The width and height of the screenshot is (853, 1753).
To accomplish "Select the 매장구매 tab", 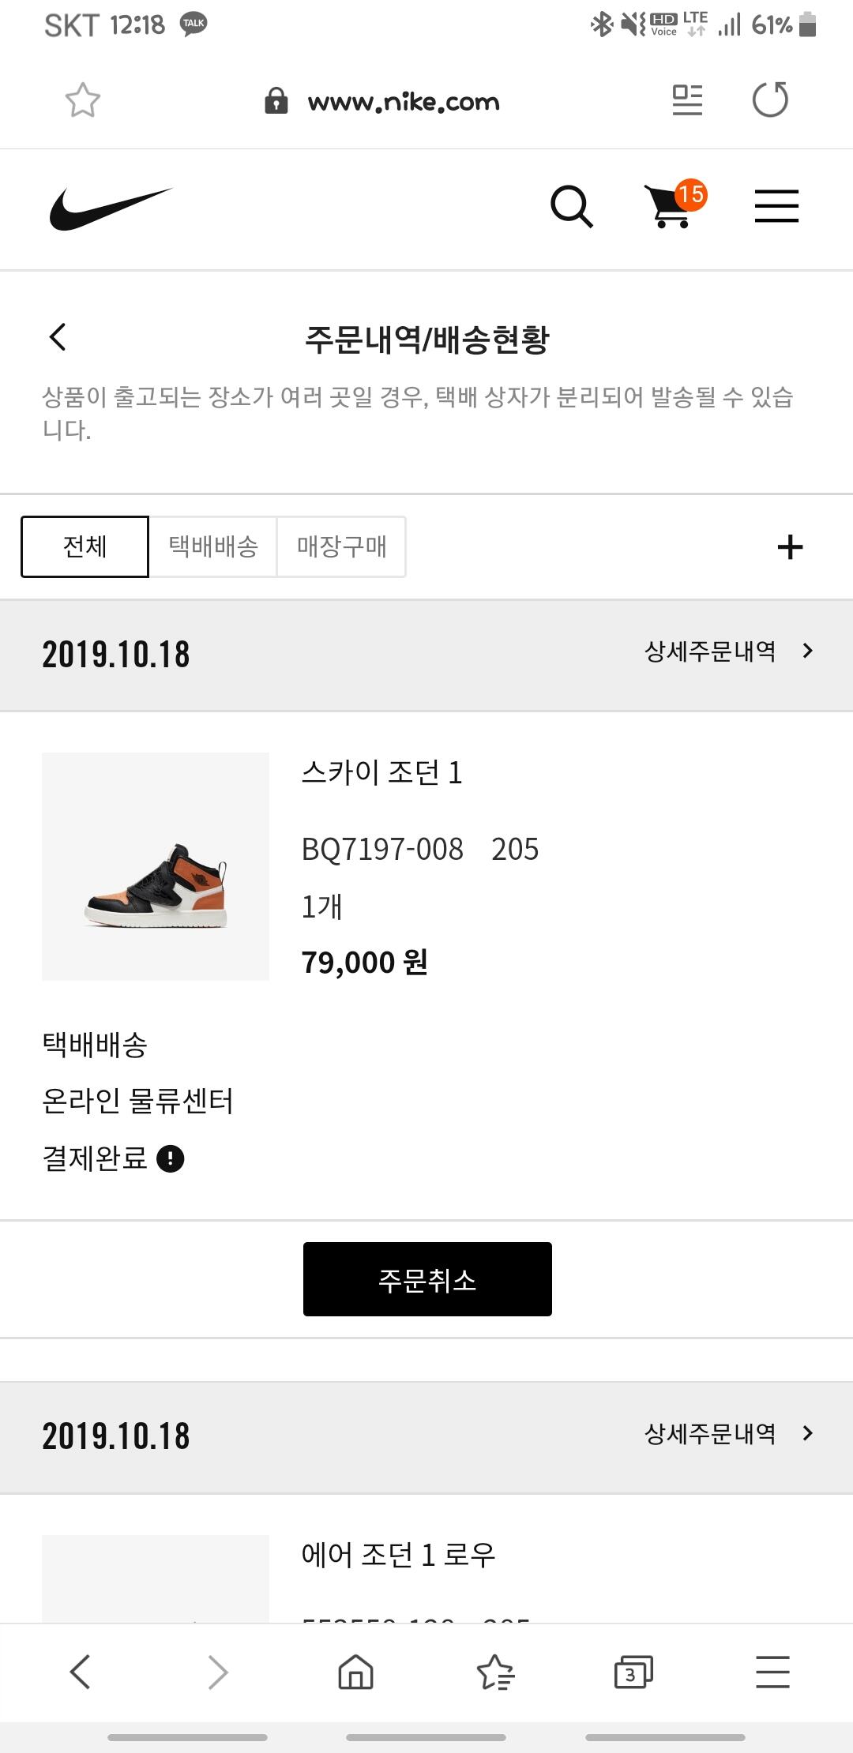I will (x=341, y=546).
